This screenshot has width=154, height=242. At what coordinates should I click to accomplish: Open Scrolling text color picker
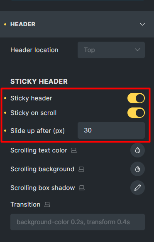point(137,150)
